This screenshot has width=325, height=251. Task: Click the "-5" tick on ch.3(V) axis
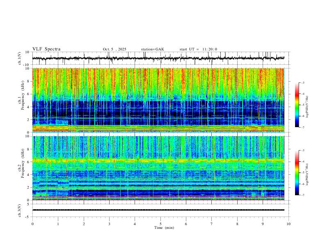(28, 217)
